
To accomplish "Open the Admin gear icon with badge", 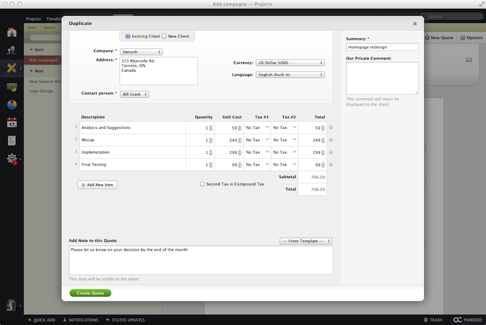I will 12,159.
